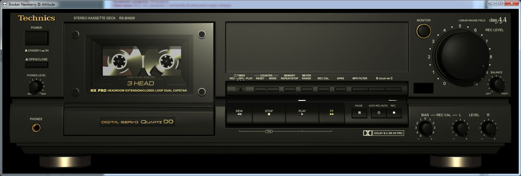
Task: Click the REC CAL. LEVEL R knob
Action: point(489,128)
